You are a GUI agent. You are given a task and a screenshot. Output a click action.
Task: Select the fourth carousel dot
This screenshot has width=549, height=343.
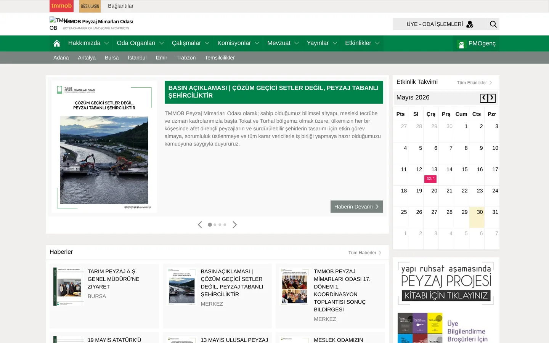225,225
